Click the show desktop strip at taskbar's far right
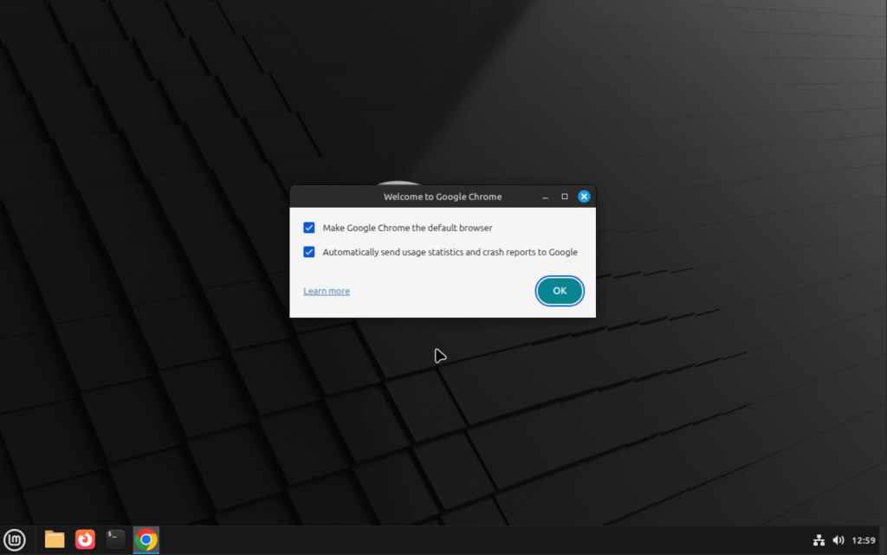 coord(884,539)
